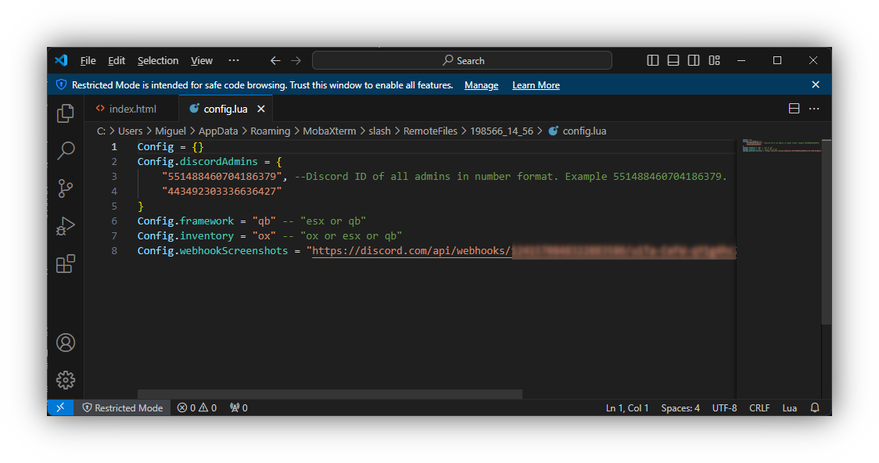Open Source Control view
This screenshot has width=879, height=463.
66,188
